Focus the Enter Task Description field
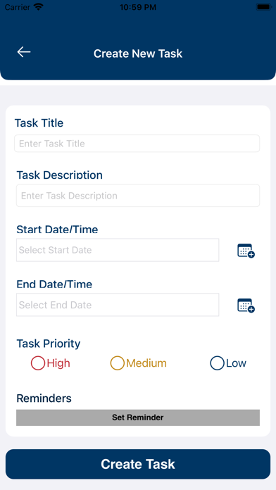 click(138, 196)
